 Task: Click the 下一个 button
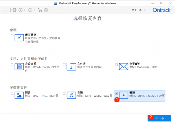159,118
